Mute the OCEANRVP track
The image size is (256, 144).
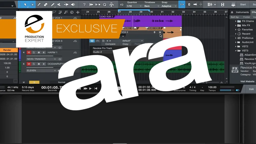pos(29,64)
